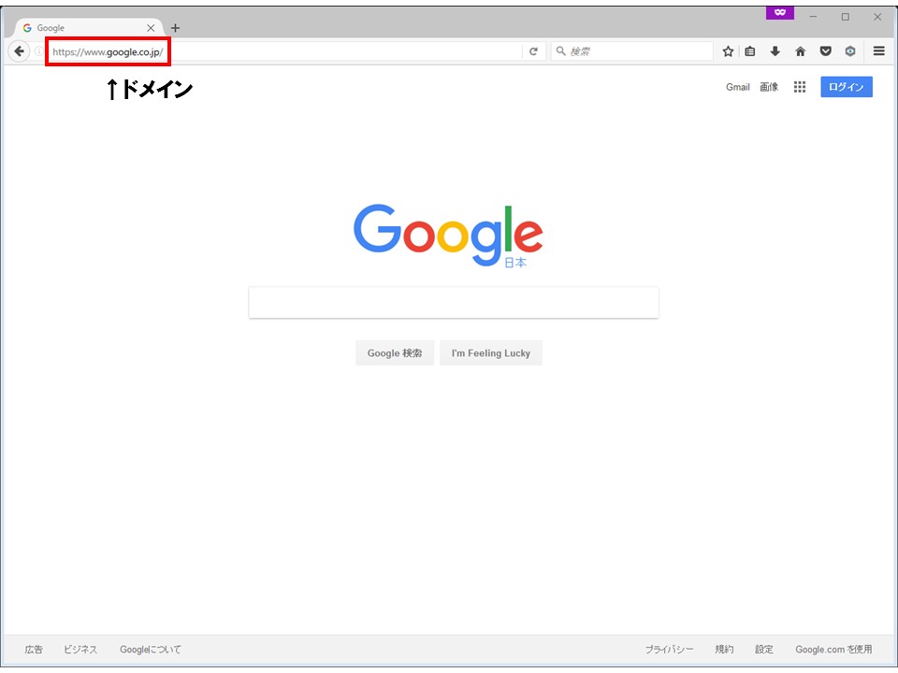Select the Google tab
Screen dimensions: 898x673
click(89, 28)
